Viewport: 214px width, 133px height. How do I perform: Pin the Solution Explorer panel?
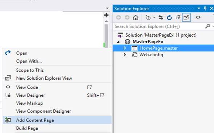pos(205,8)
